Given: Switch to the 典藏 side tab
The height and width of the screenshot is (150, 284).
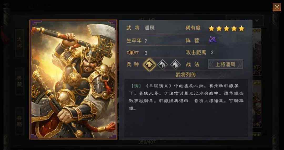Looking at the screenshot, I should click(x=19, y=82).
